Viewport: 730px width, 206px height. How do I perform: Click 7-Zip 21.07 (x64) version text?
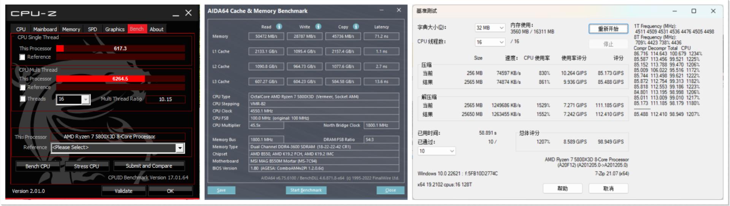coord(612,173)
